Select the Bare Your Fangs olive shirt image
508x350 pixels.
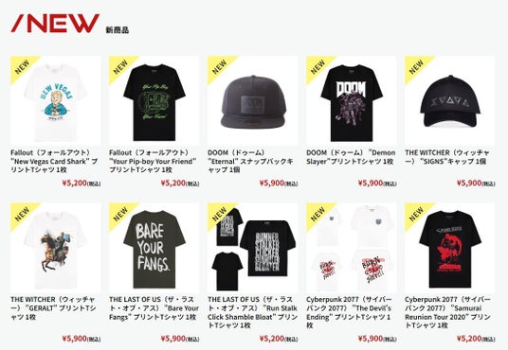[154, 248]
